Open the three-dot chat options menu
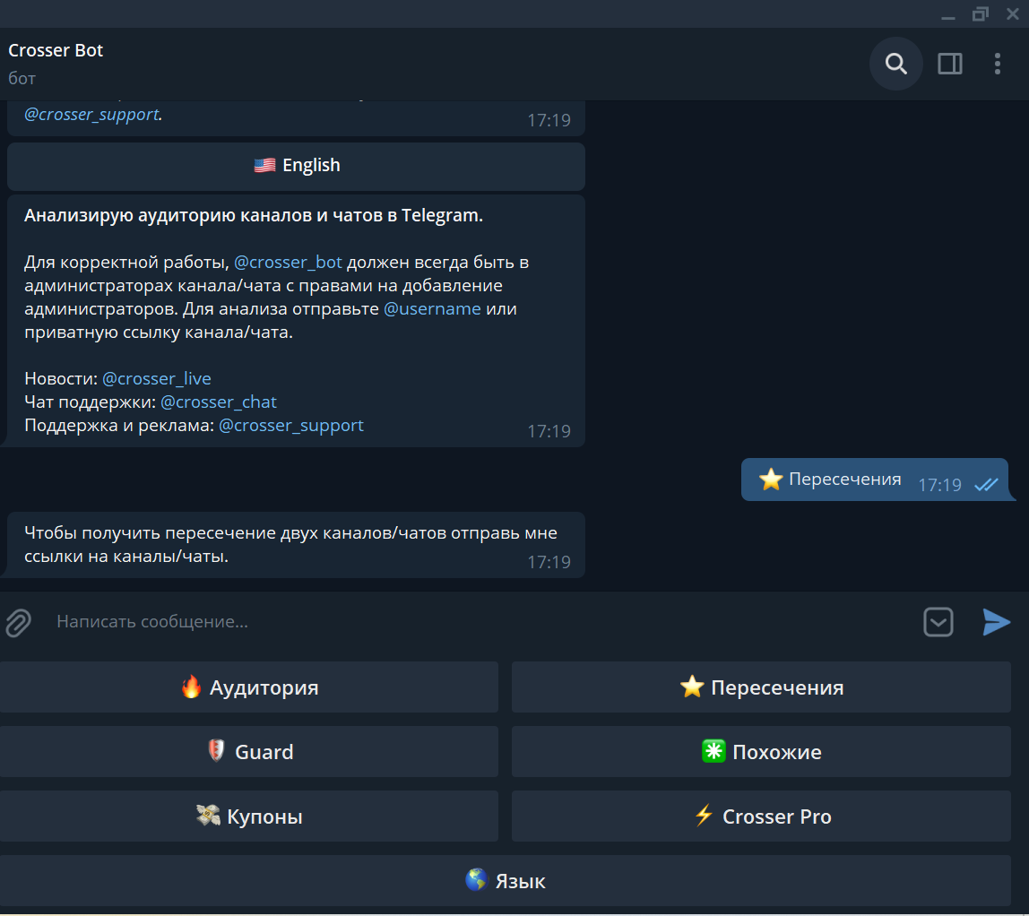Image resolution: width=1029 pixels, height=916 pixels. [x=997, y=64]
